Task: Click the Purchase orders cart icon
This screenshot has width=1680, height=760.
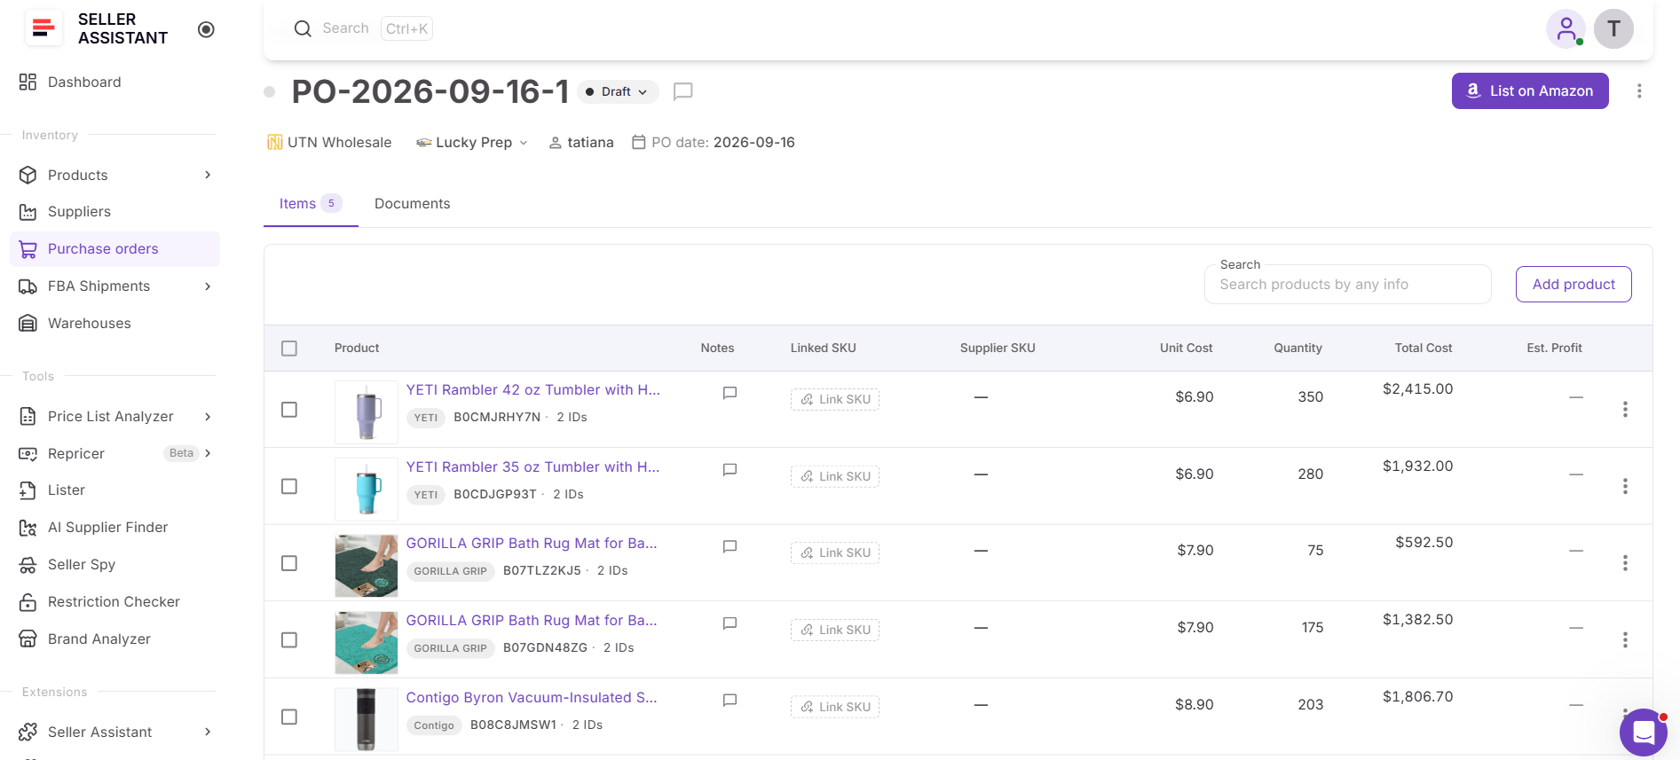Action: pyautogui.click(x=28, y=249)
